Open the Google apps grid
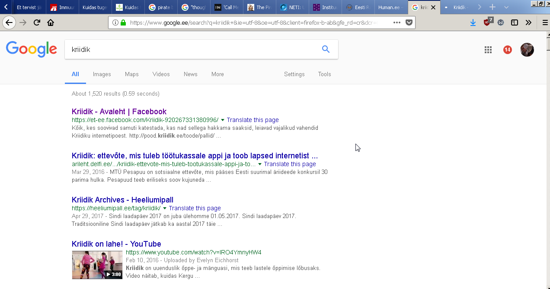The height and width of the screenshot is (289, 550). (x=488, y=50)
